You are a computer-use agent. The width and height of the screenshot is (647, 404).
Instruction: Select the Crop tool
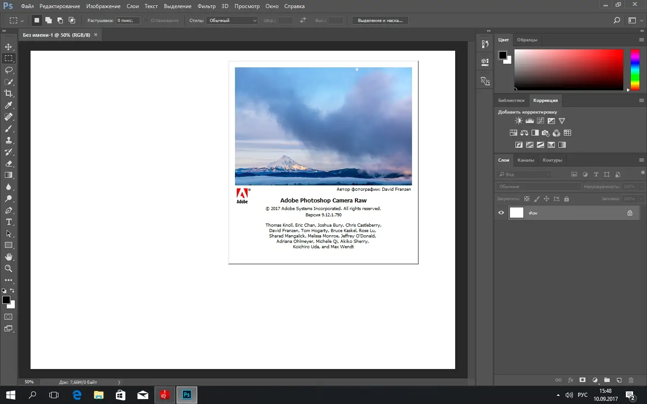[x=9, y=93]
